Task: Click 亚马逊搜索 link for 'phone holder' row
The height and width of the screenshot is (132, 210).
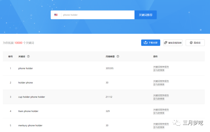Action: 159,70
